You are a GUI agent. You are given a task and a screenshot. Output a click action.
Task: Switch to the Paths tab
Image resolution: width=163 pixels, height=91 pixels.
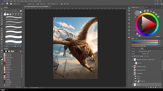pos(138,49)
